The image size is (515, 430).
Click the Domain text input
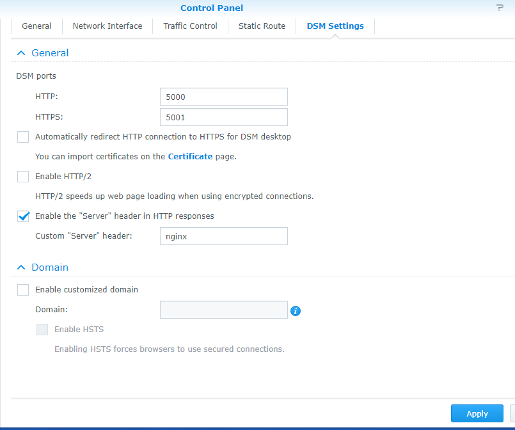pyautogui.click(x=223, y=310)
